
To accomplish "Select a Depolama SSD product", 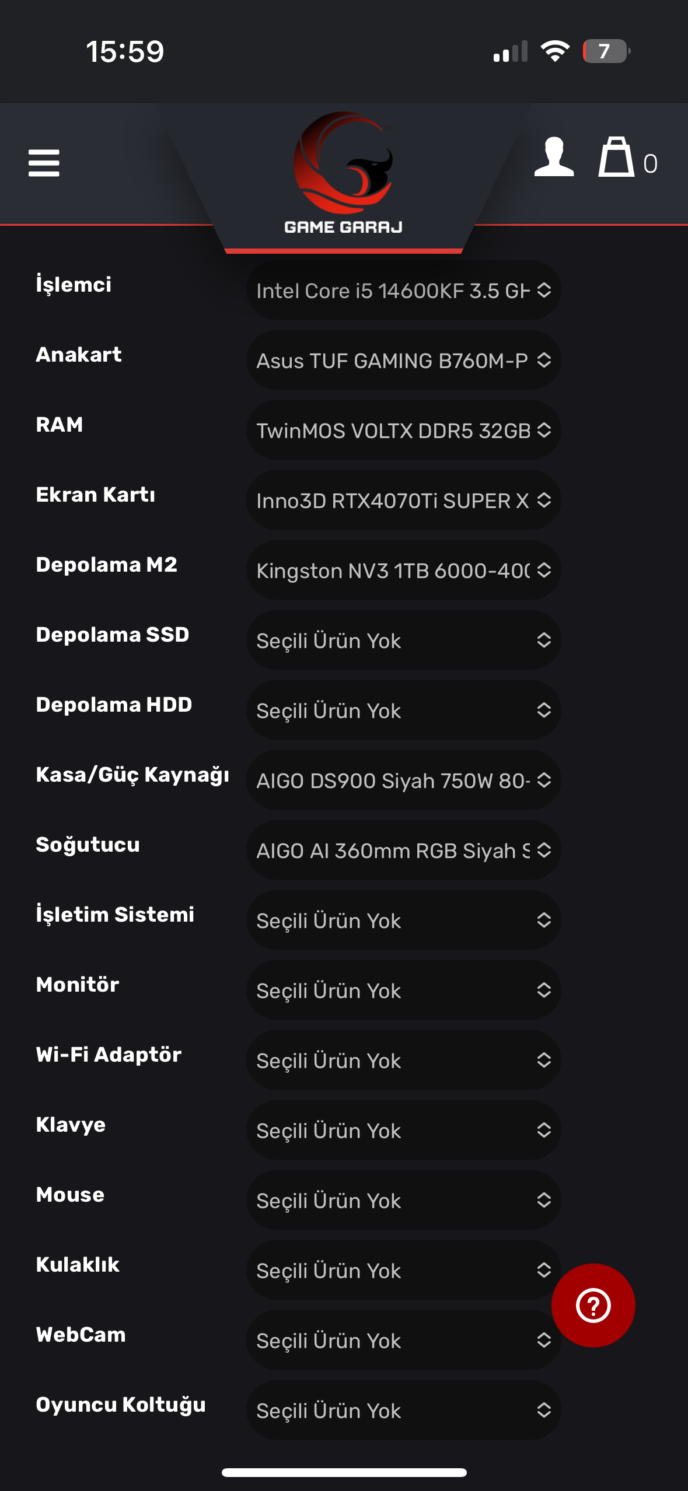I will [403, 640].
